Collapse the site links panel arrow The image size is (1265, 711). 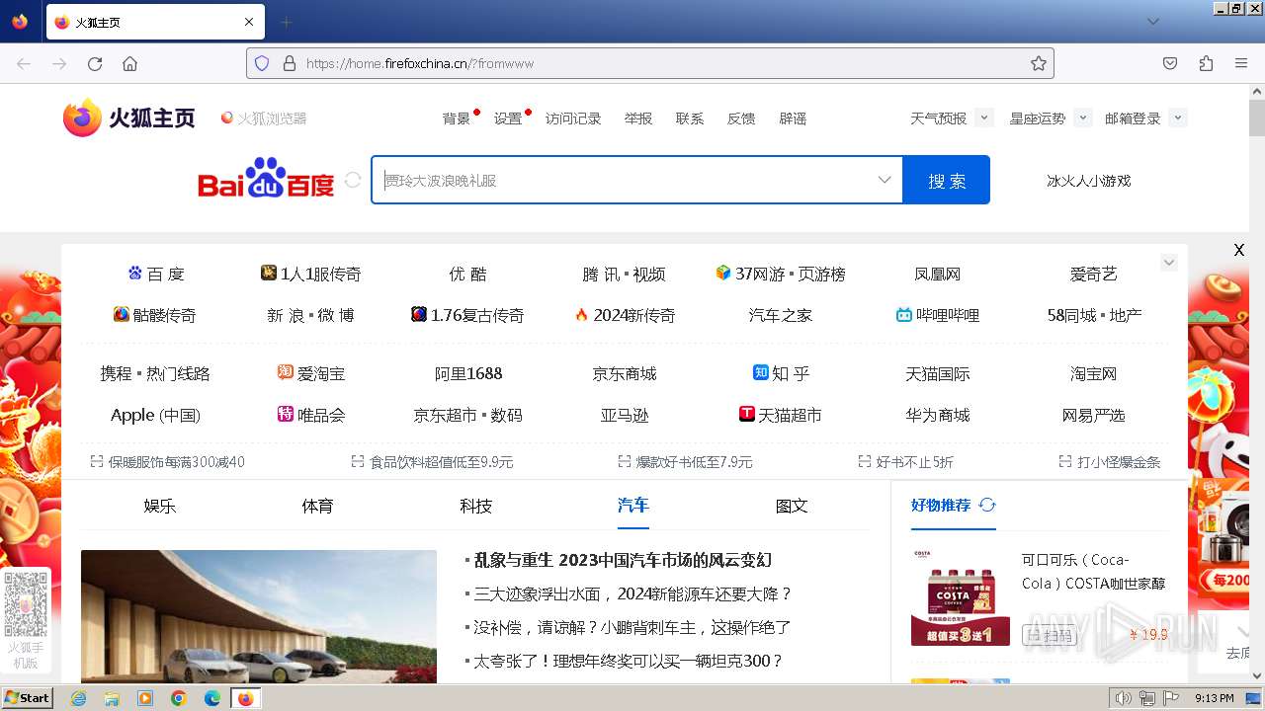pyautogui.click(x=1169, y=263)
